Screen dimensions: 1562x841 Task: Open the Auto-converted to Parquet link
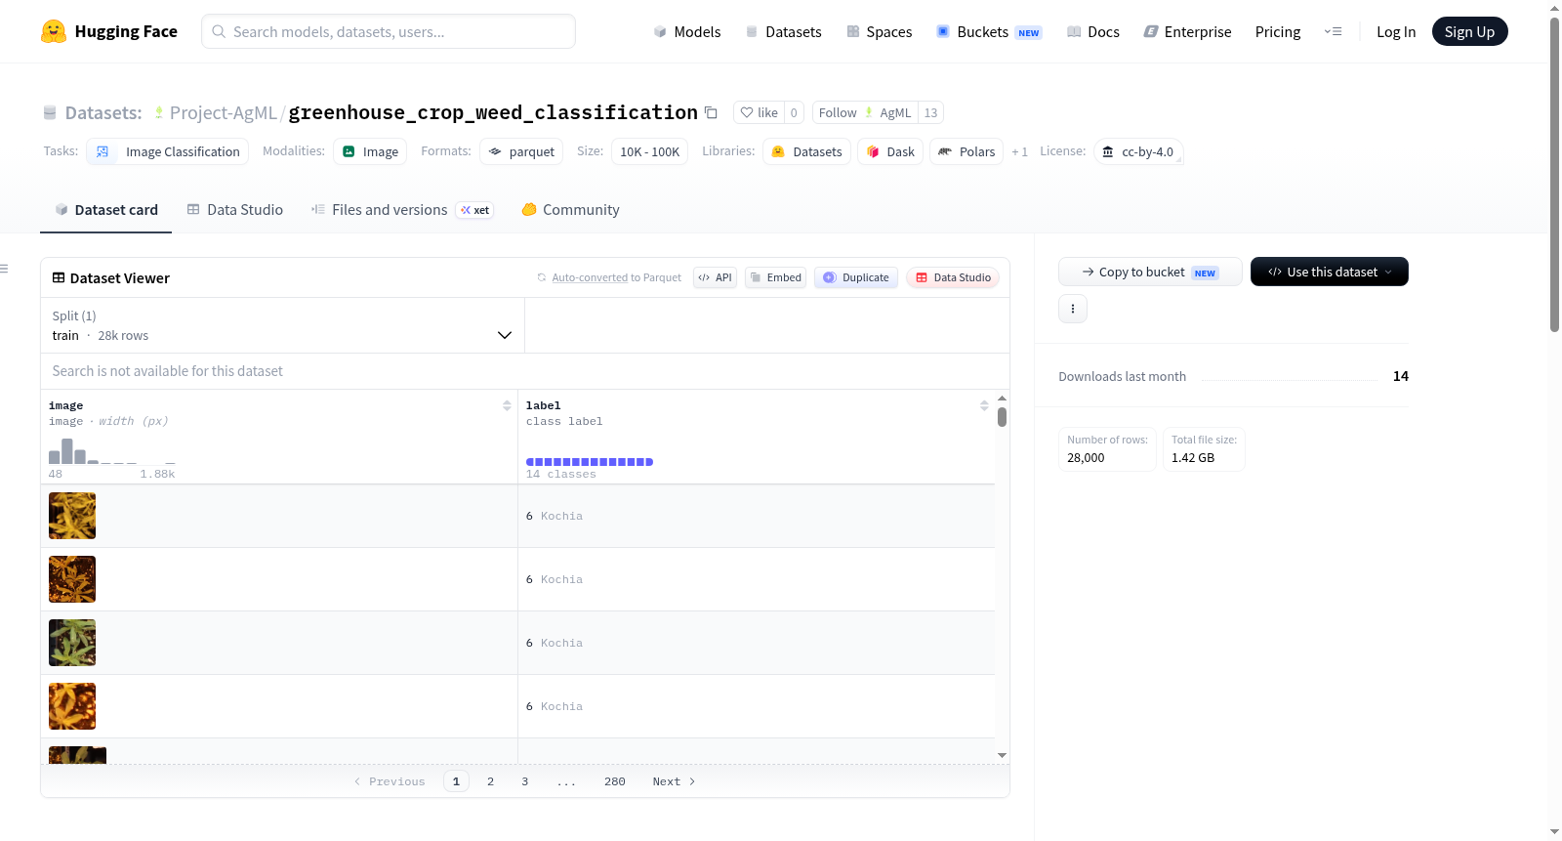616,278
